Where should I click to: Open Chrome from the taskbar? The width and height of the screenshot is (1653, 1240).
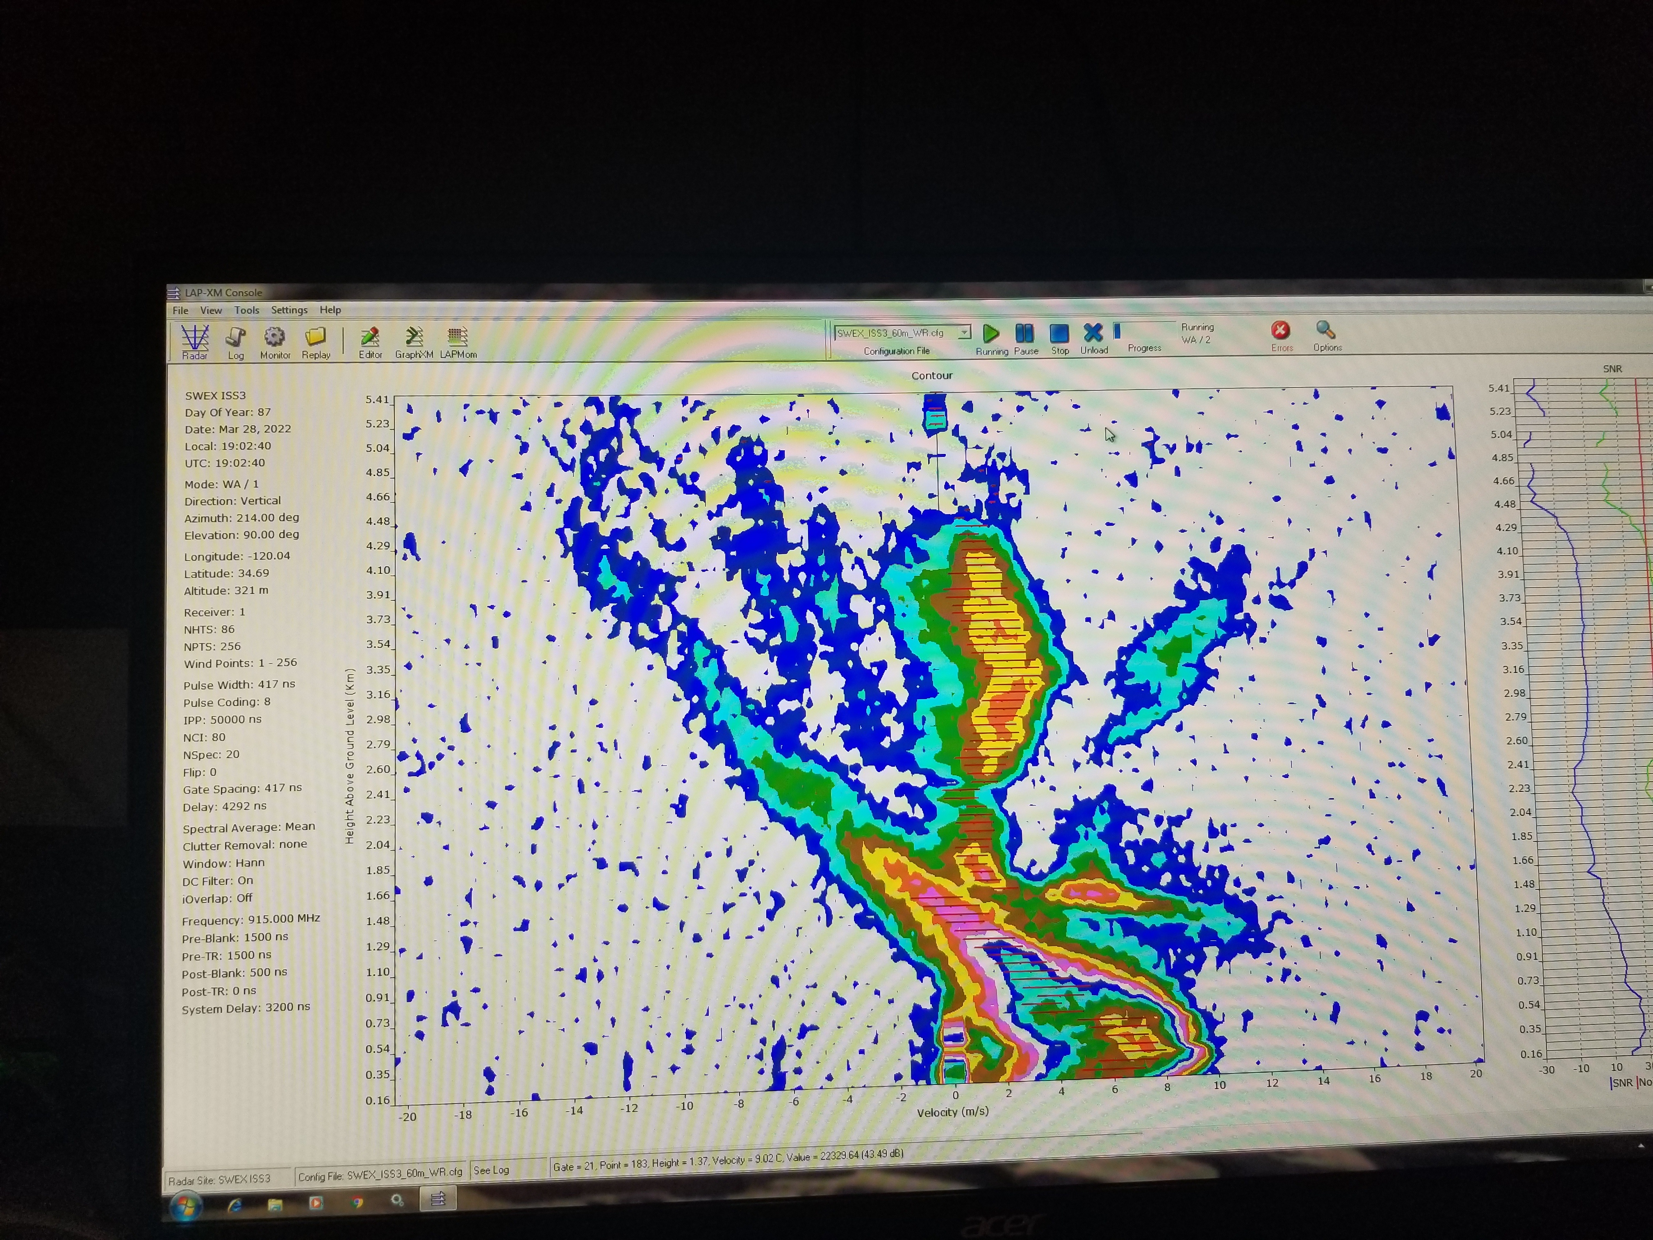(x=357, y=1203)
